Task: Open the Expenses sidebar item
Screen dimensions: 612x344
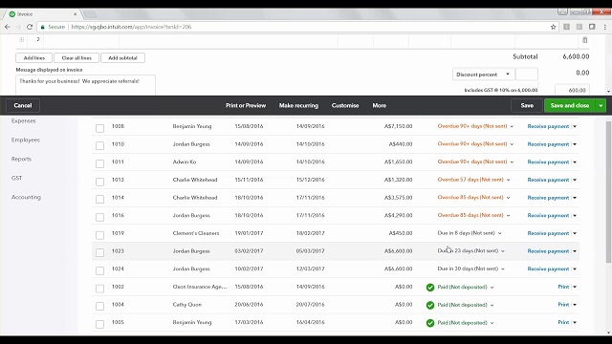Action: pyautogui.click(x=23, y=121)
